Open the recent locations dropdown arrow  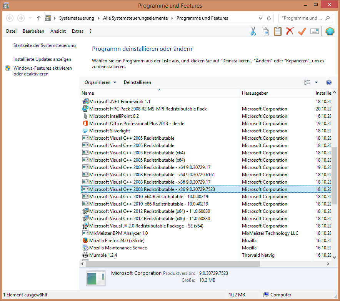30,18
